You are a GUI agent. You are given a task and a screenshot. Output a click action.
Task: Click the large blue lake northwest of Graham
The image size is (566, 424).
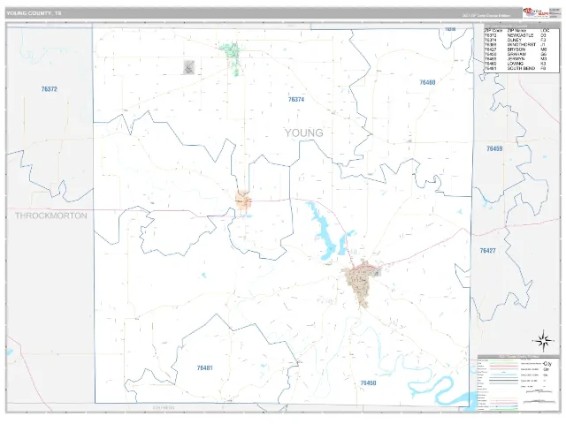325,232
